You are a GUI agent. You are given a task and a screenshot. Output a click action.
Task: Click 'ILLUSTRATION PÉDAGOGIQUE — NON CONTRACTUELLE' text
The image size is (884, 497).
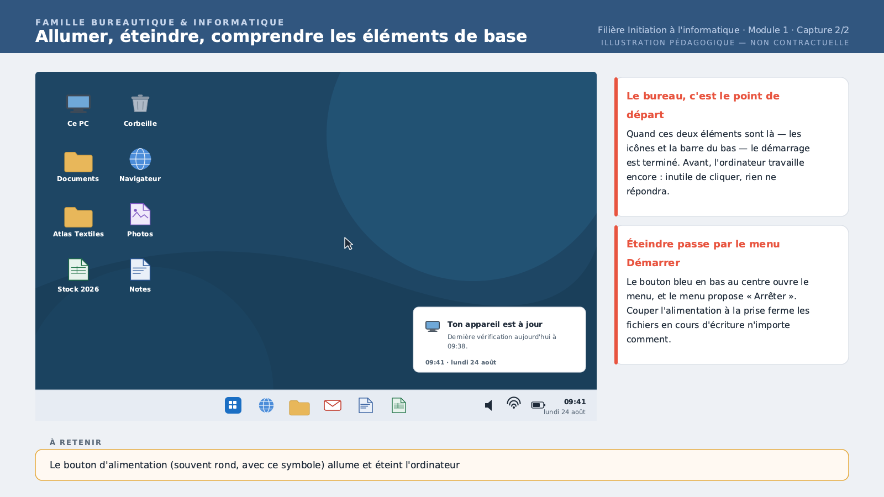725,43
